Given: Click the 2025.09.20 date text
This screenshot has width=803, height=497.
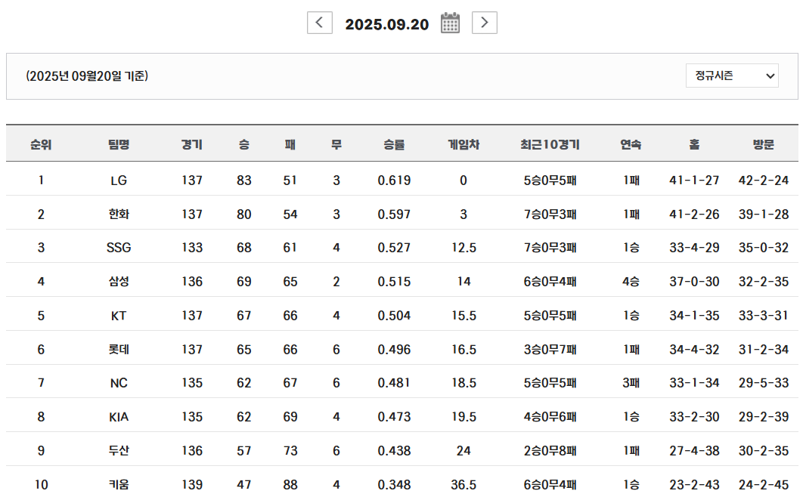Looking at the screenshot, I should coord(386,24).
